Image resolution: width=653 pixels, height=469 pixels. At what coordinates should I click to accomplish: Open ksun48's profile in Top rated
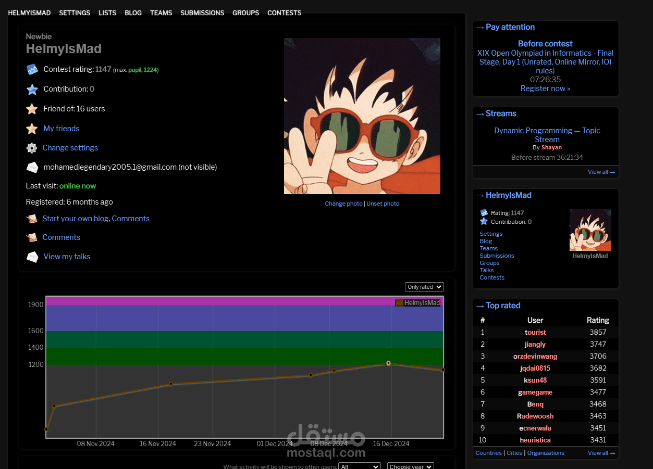pos(535,380)
